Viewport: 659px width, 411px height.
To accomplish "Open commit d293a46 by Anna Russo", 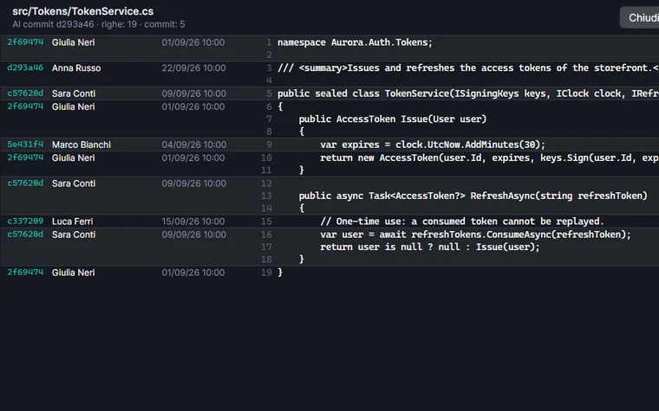I will coord(25,67).
